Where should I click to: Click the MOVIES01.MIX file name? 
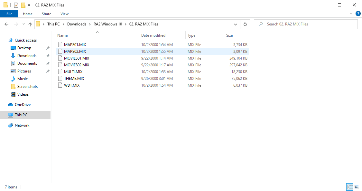[77, 58]
